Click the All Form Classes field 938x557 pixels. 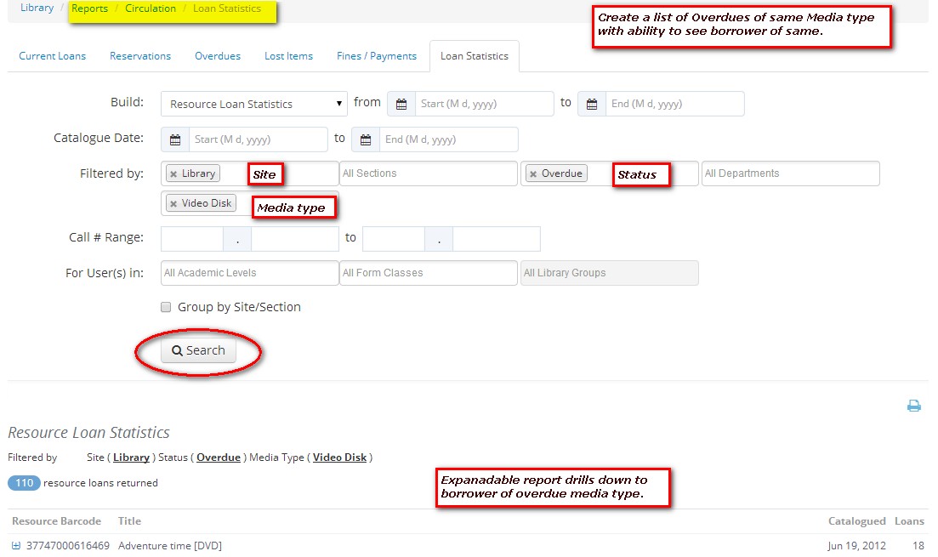coord(428,273)
